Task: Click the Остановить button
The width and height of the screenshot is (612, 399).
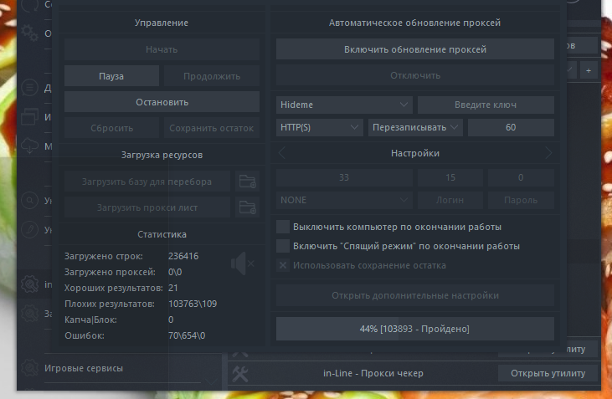Action: 162,101
